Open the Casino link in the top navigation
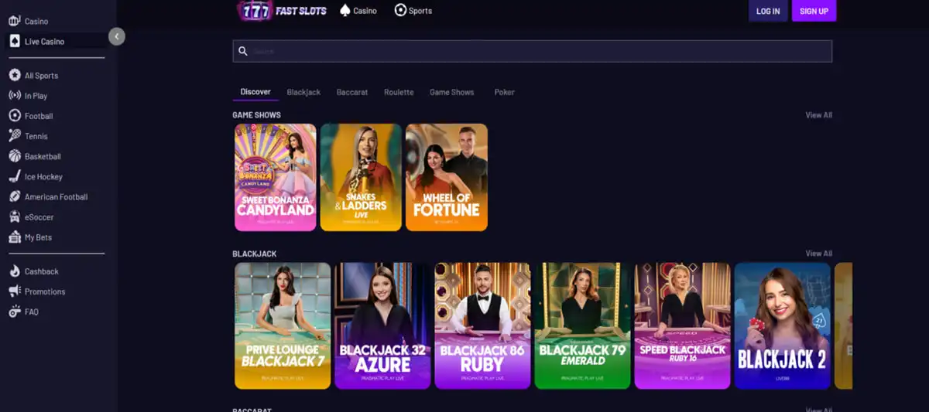Screen dimensions: 929x412 click(365, 11)
